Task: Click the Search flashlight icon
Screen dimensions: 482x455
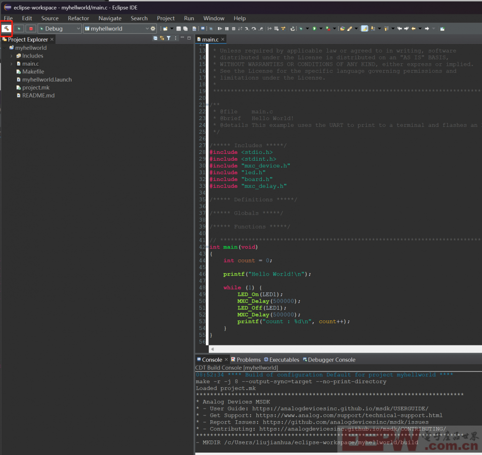Action: coord(349,28)
